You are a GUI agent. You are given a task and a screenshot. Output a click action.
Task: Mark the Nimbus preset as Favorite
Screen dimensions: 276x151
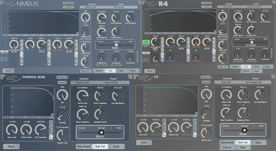pyautogui.click(x=68, y=7)
